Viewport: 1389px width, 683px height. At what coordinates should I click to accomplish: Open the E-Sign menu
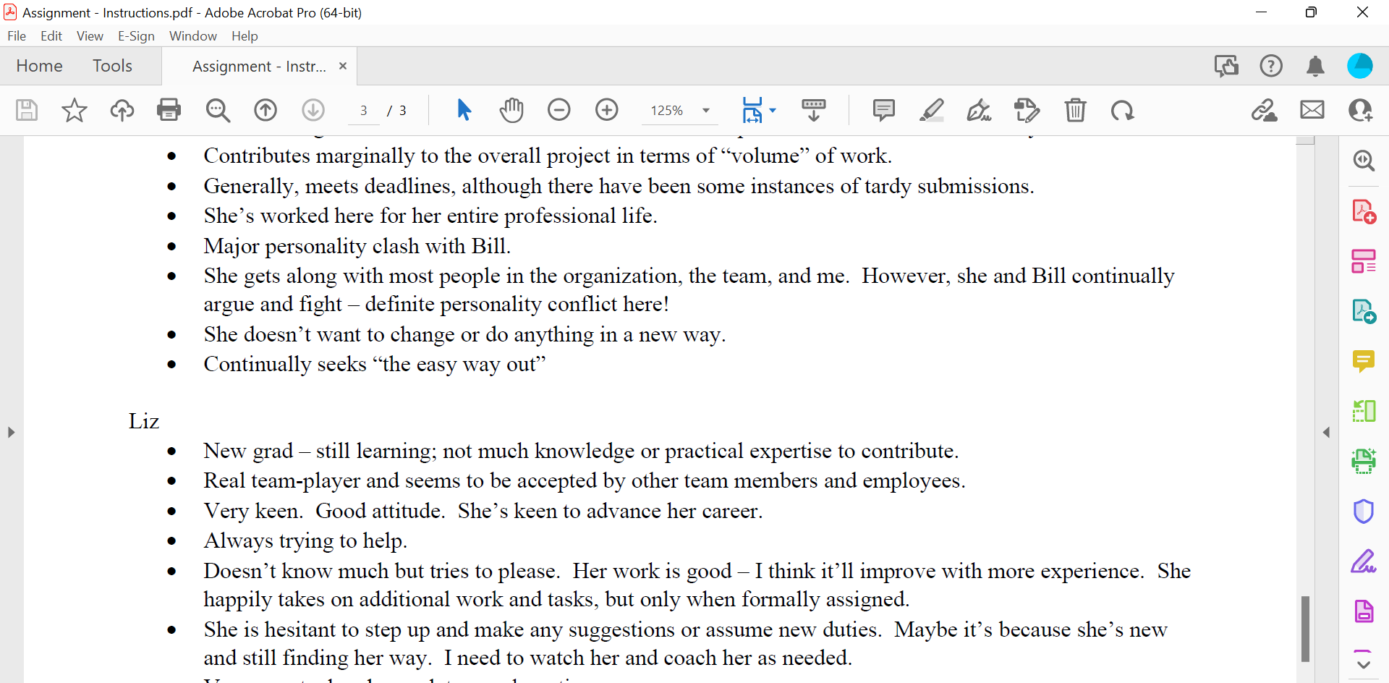tap(136, 35)
